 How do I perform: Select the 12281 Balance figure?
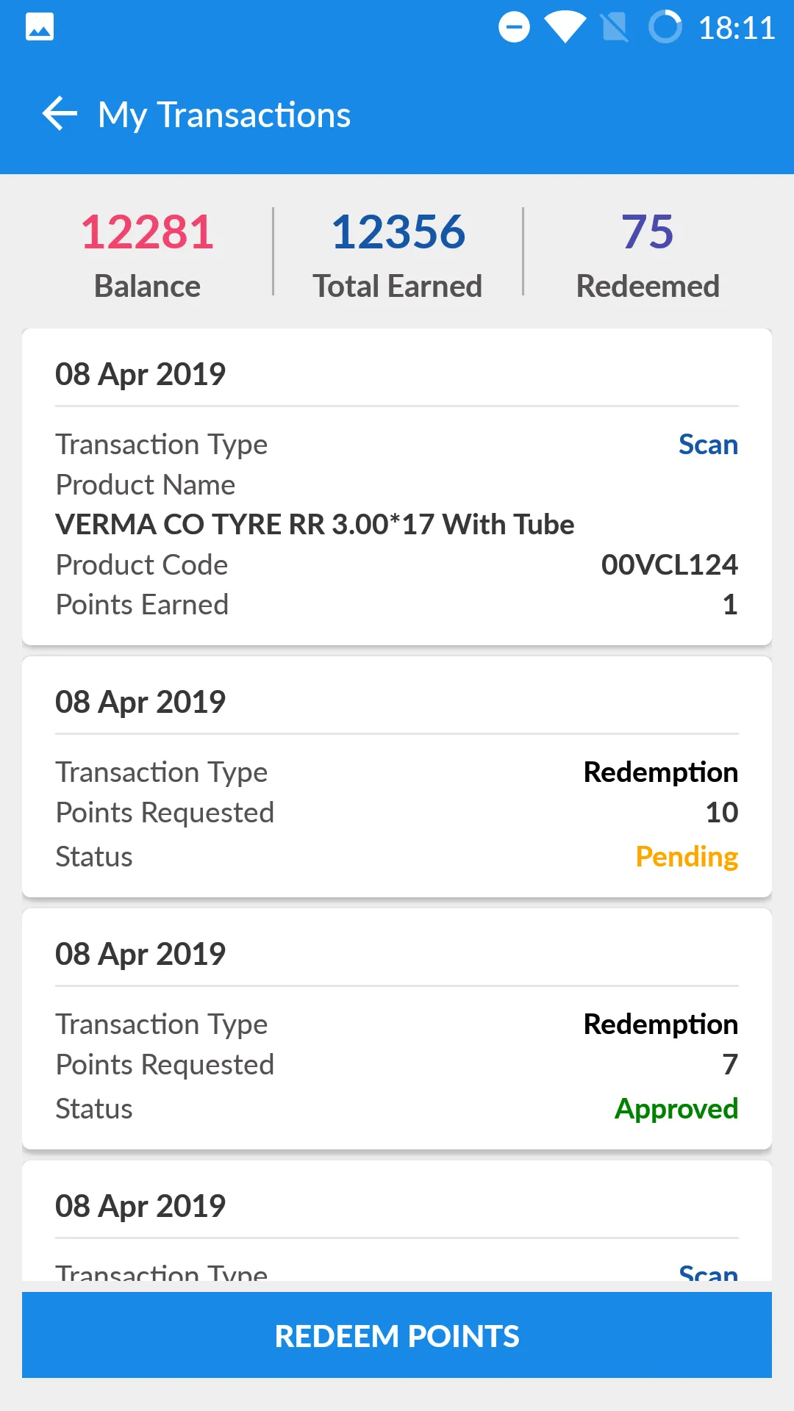[147, 232]
